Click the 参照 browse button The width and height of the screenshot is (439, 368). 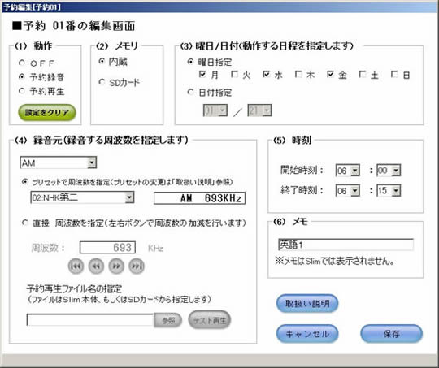point(168,320)
